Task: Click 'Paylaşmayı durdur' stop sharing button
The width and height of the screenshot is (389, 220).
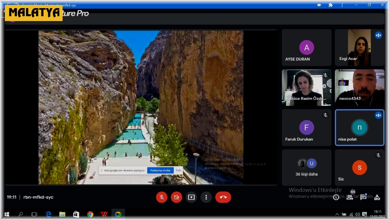Action: coord(160,170)
